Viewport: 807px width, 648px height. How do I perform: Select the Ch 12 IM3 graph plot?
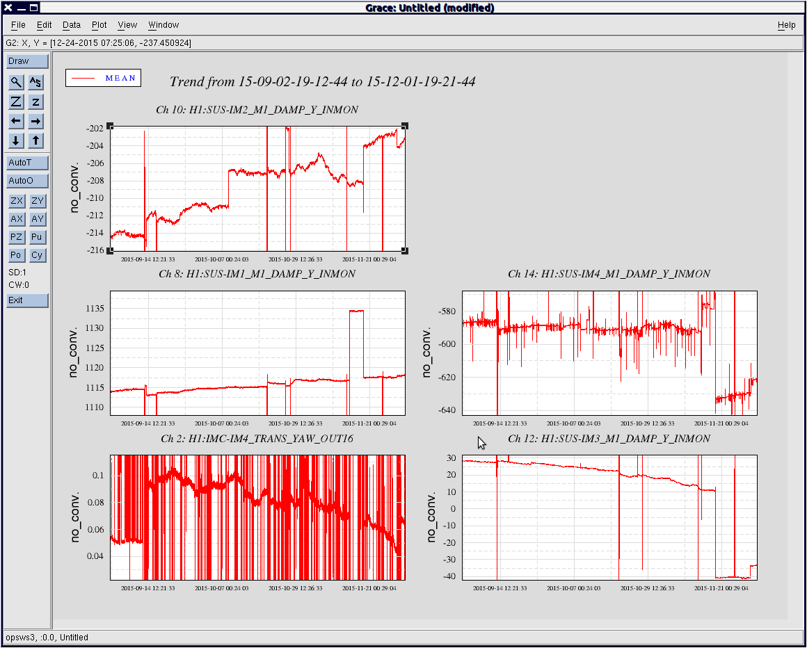point(609,517)
